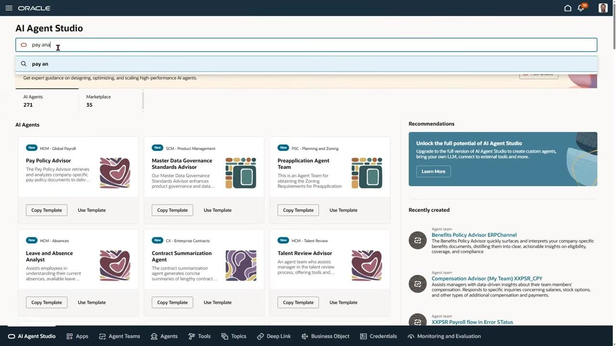Click the Topics icon in bottom bar
This screenshot has height=346, width=616.
coord(225,336)
